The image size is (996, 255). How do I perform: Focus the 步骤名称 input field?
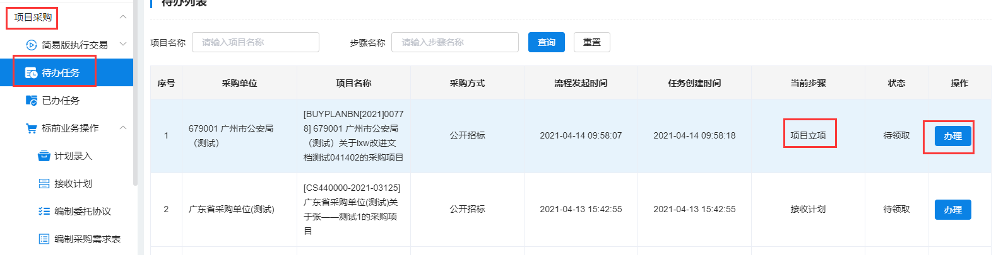(455, 42)
